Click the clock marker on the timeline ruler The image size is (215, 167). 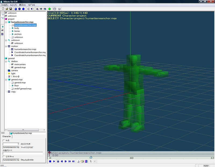coord(91,157)
